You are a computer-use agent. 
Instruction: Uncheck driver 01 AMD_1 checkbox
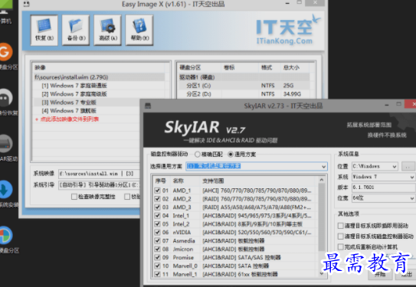157,191
